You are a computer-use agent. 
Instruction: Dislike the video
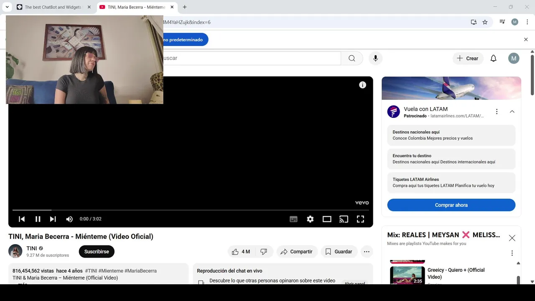(x=264, y=252)
